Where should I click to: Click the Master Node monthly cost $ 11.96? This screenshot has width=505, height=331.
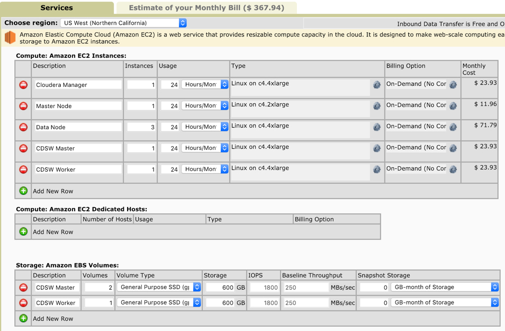[x=485, y=104]
